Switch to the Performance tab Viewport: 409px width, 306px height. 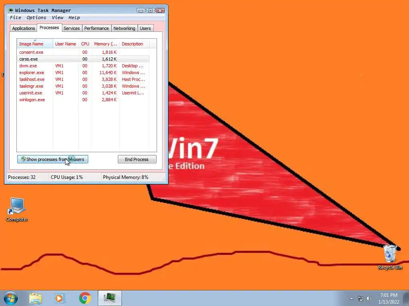pyautogui.click(x=97, y=28)
